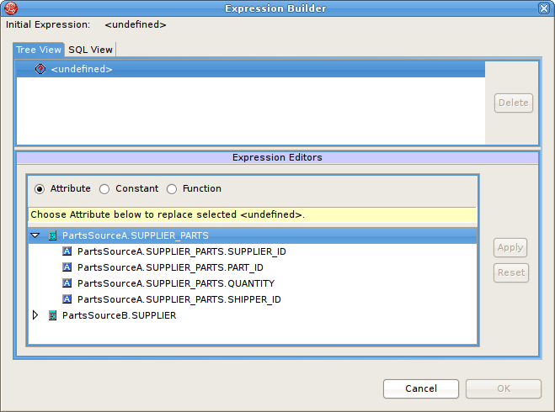Choose PartsSourceA.SUPPLIER_PARTS.QUANTITY attribute label
The image size is (555, 412).
point(175,283)
